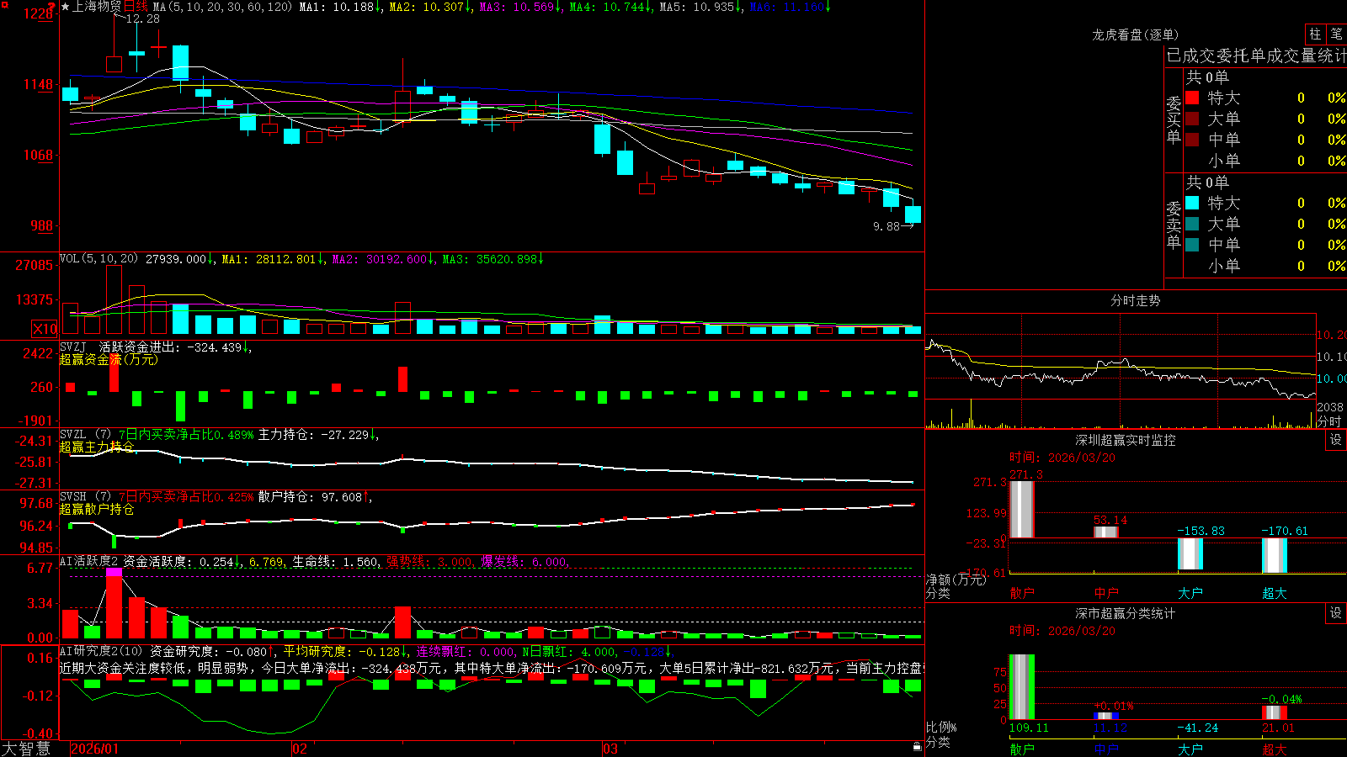Image resolution: width=1347 pixels, height=757 pixels.
Task: Click the 已成交委托单成交量统计 header
Action: click(1256, 56)
